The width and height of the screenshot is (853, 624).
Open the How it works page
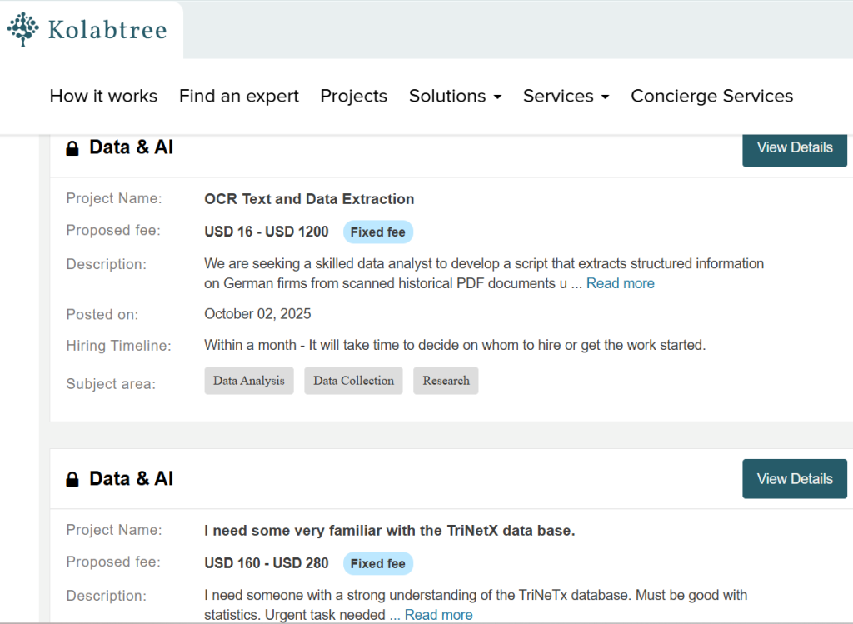pyautogui.click(x=103, y=97)
